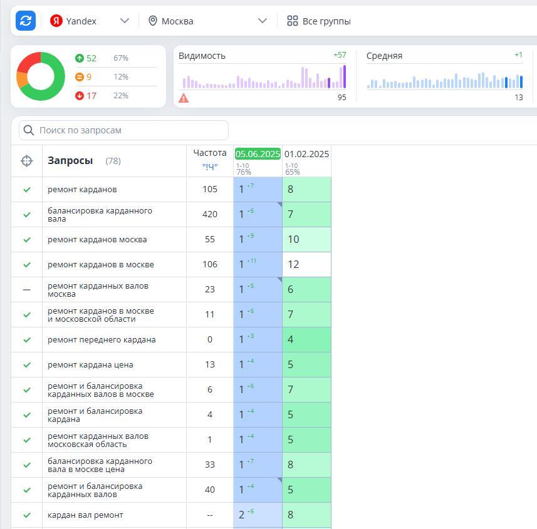Screen dimensions: 537x529
Task: Click the location pin icon near Москва
Action: (x=153, y=21)
